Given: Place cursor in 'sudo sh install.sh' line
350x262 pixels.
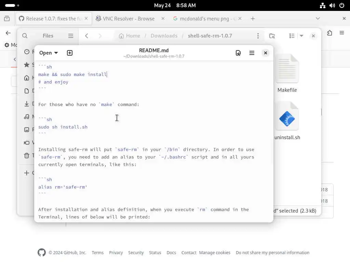Looking at the screenshot, I should (63, 127).
